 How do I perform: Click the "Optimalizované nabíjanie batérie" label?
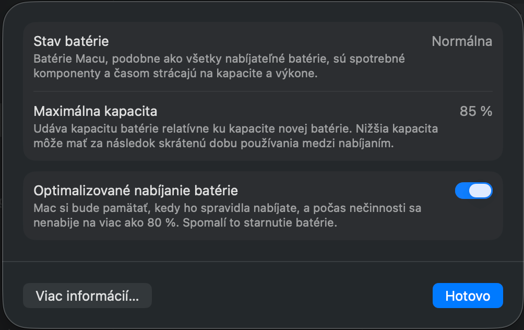coord(136,191)
